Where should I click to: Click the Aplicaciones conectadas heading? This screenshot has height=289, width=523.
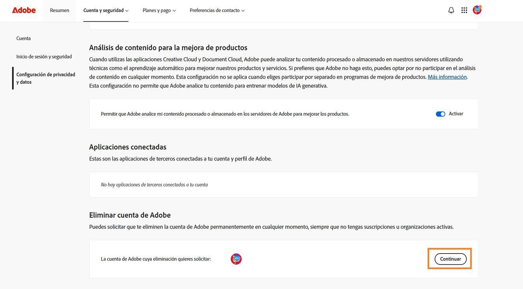(128, 147)
